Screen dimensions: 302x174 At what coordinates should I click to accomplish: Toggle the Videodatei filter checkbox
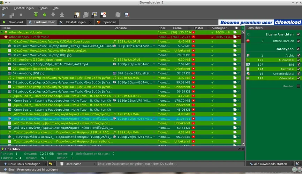pyautogui.click(x=298, y=78)
